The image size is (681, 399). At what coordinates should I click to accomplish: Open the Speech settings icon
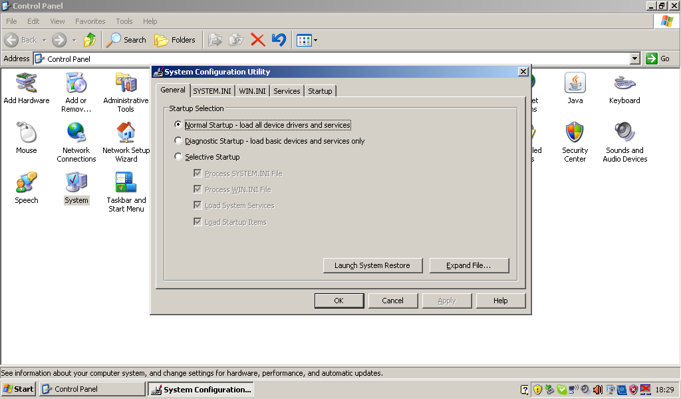tap(27, 188)
